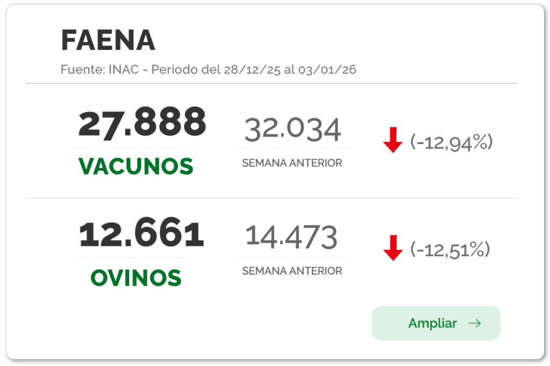Click the red down arrow beside -12,94%
The width and height of the screenshot is (550, 366).
(393, 140)
